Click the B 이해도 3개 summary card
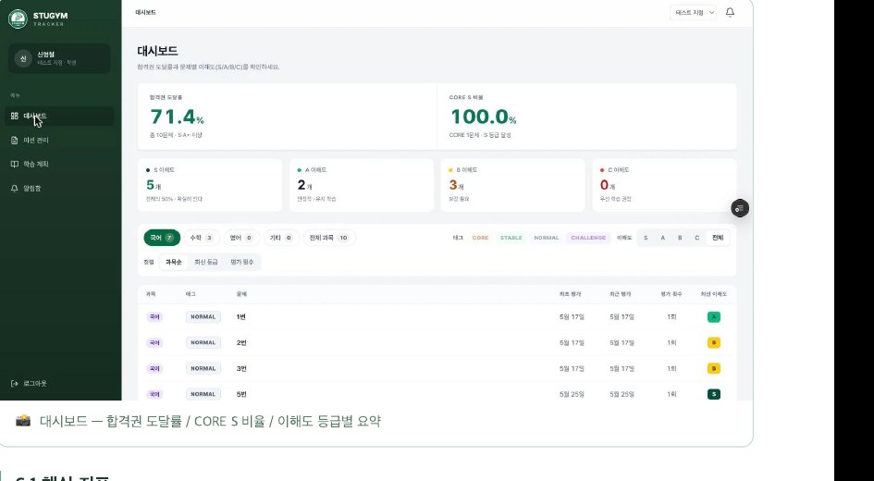The width and height of the screenshot is (874, 481). [512, 185]
